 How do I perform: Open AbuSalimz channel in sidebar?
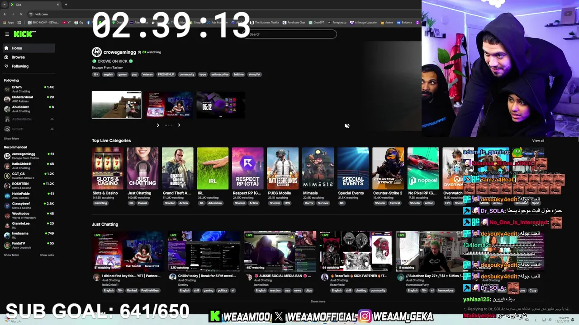pyautogui.click(x=28, y=109)
